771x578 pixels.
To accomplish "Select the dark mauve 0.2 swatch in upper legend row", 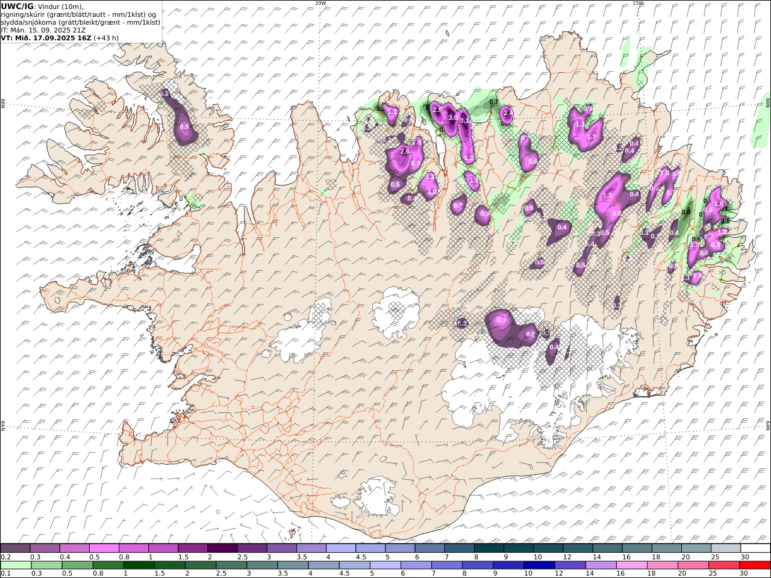I will coord(15,548).
